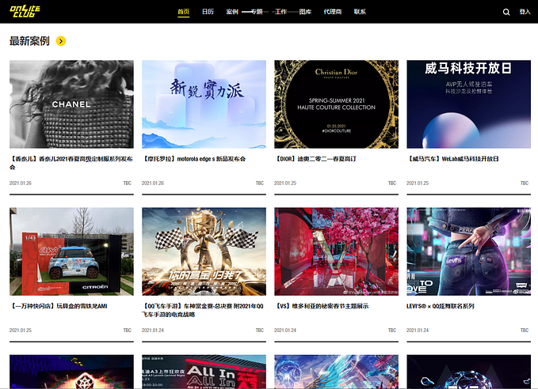Open the search magnifier icon
Viewport: 538px width, 389px height.
[506, 12]
